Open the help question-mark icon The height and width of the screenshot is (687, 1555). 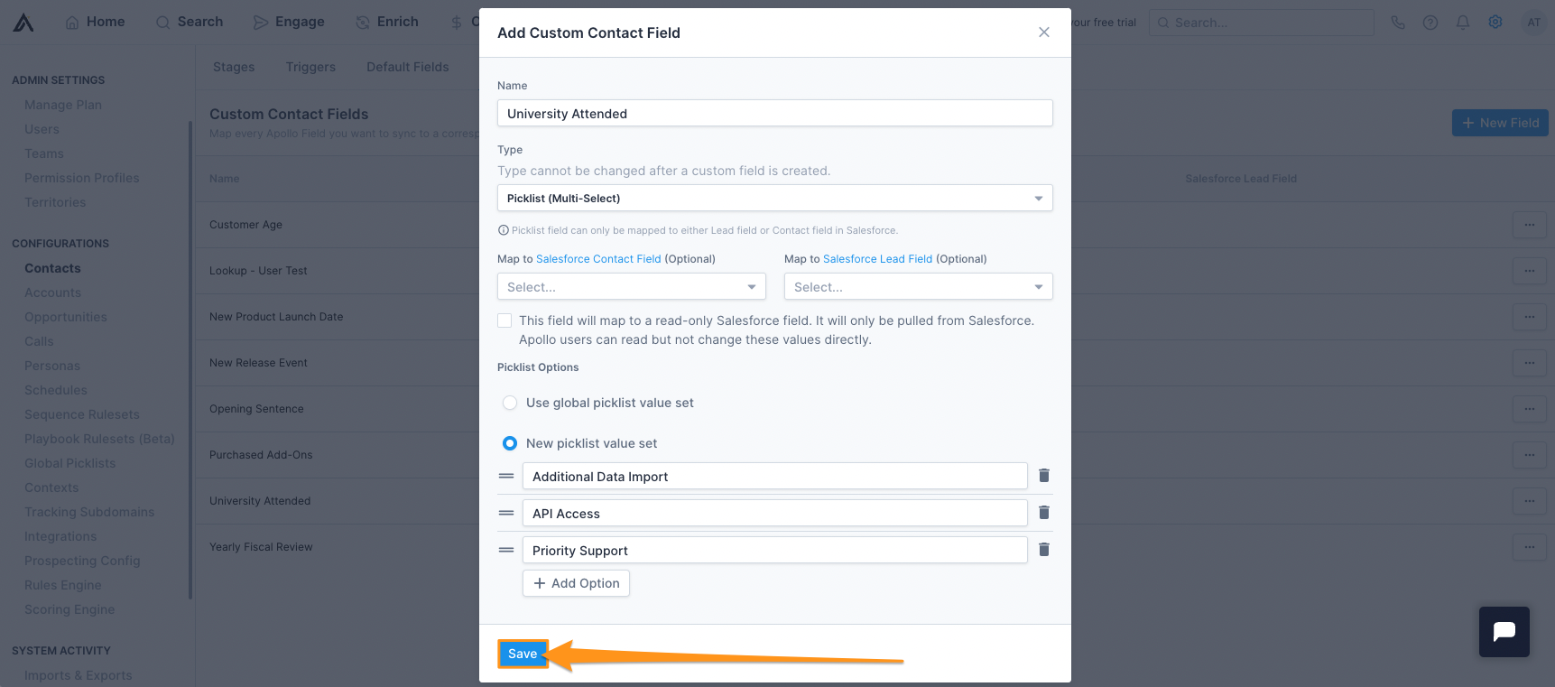click(1430, 22)
